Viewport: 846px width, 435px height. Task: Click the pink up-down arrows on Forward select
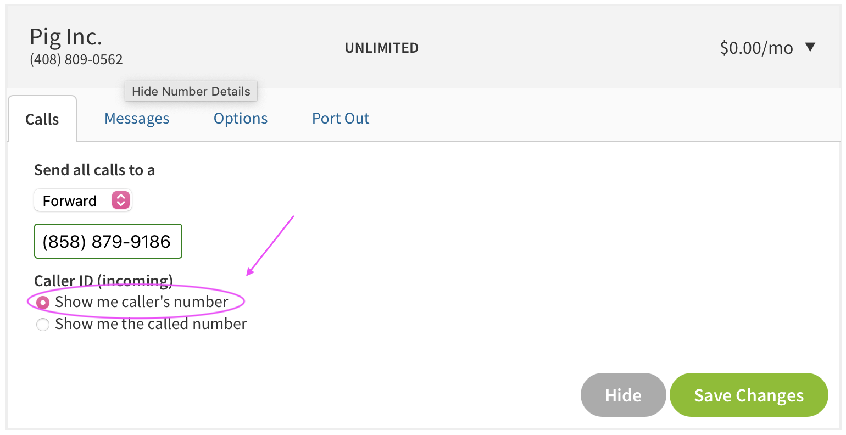120,200
